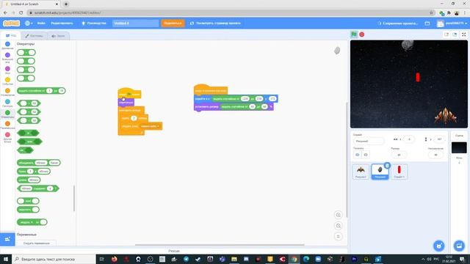470x264 pixels.
Task: Open the My Stuff folder icon
Action: tap(427, 23)
